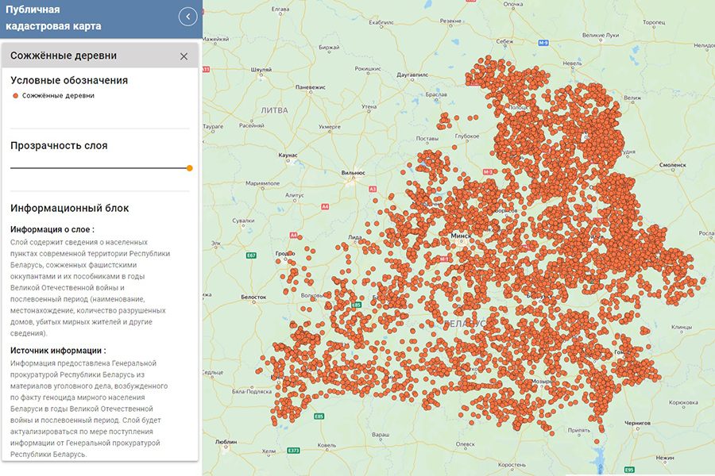The image size is (715, 476).
Task: Close the Сожжённые деревни panel
Action: (x=184, y=56)
